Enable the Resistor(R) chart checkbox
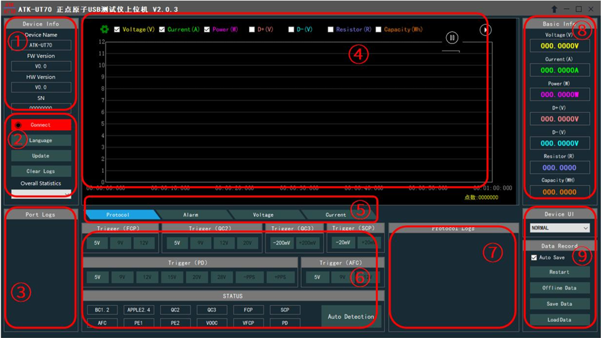Screen dimensions: 601x338 pos(331,29)
